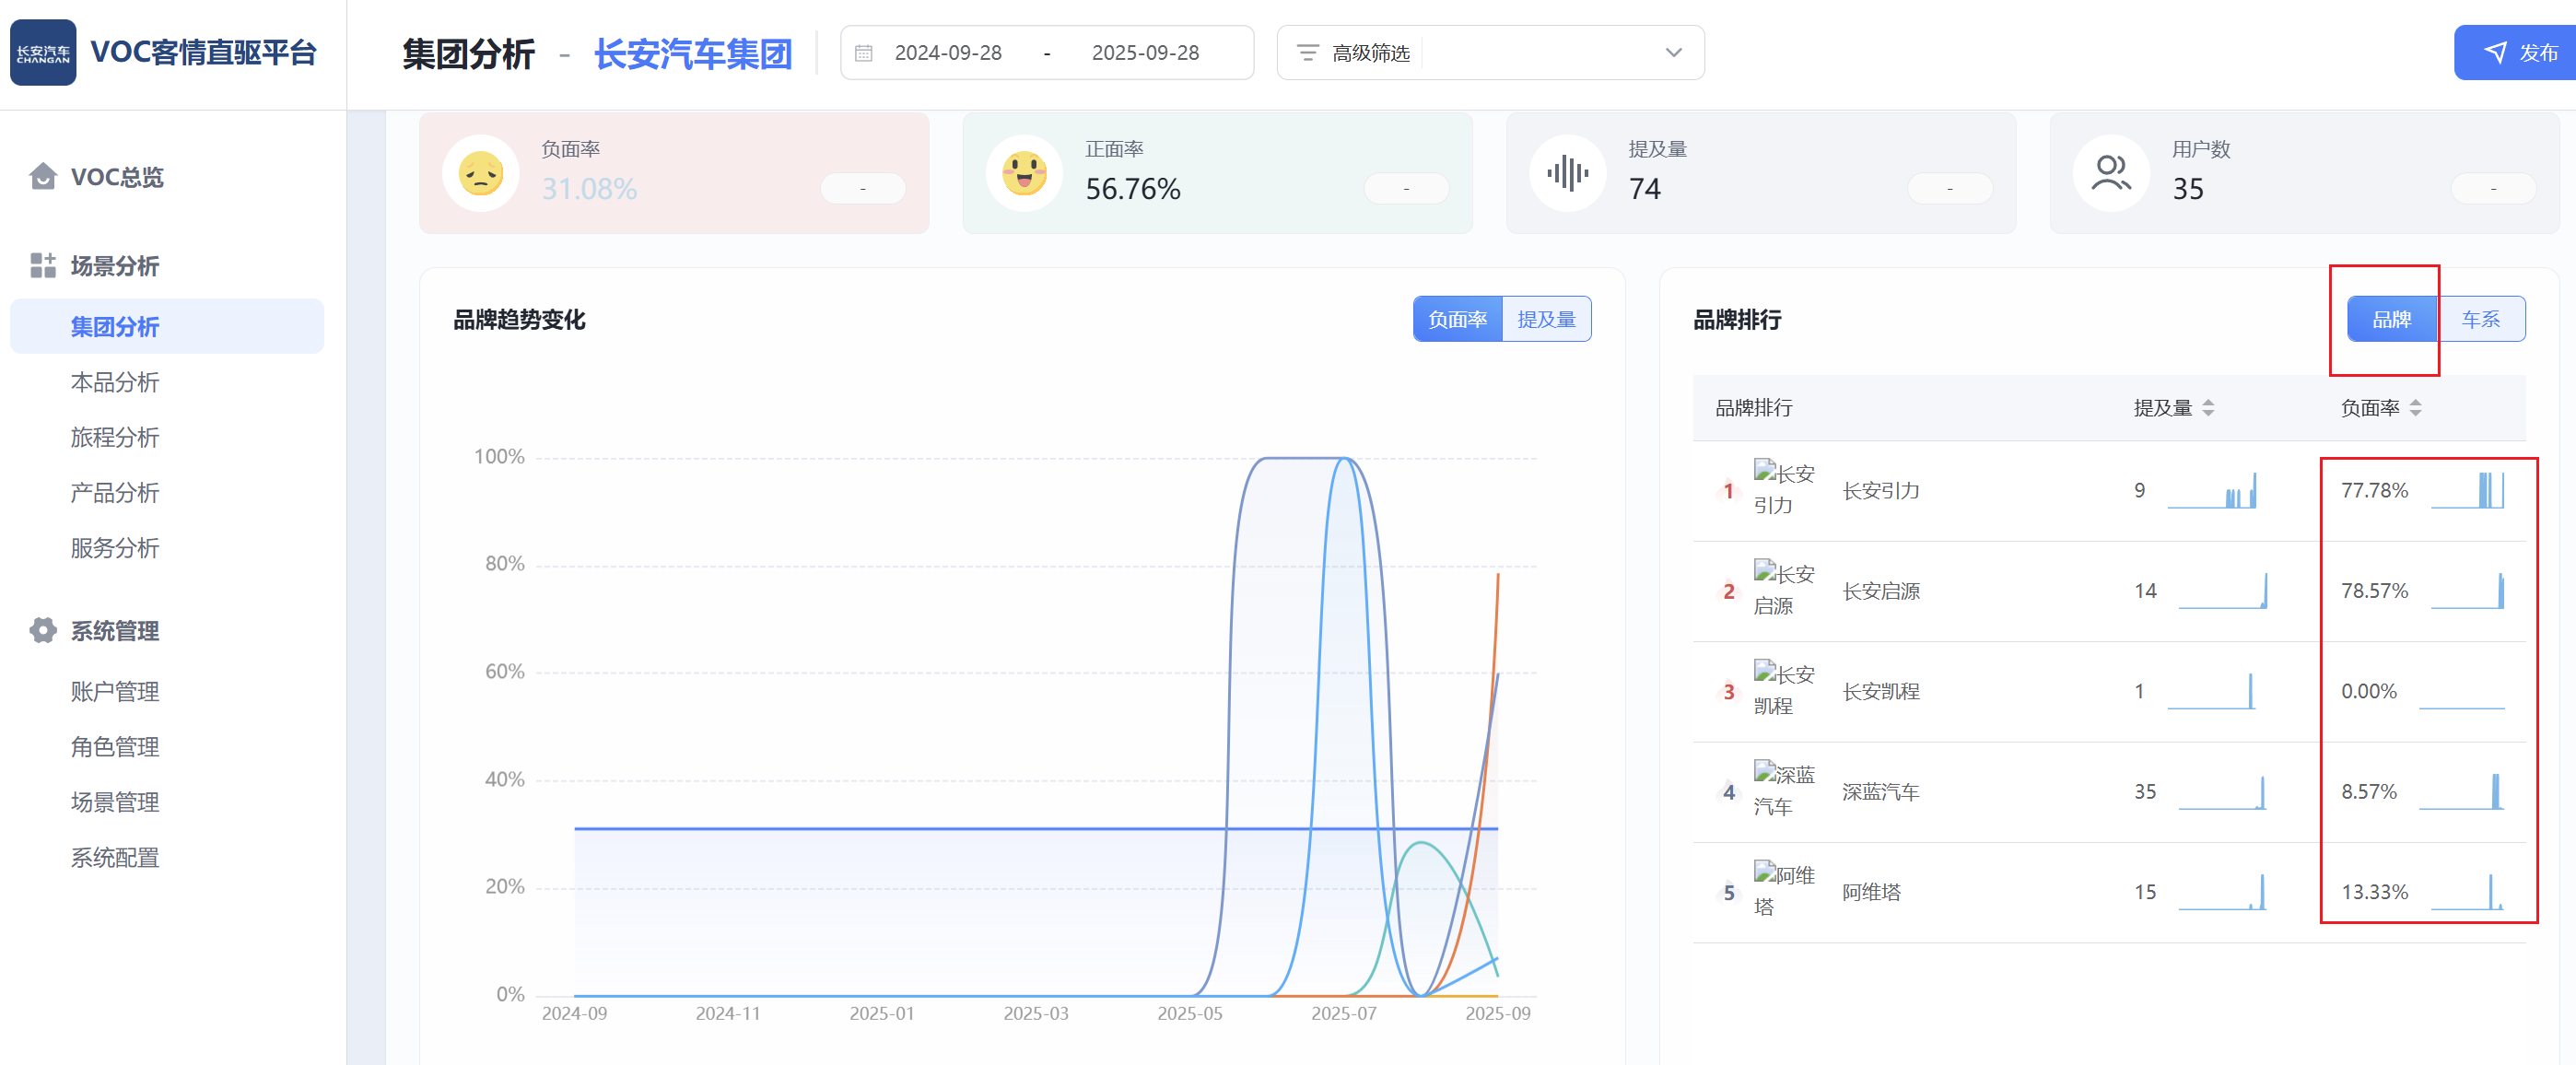The width and height of the screenshot is (2576, 1065).
Task: Click the happy face 正面率 icon
Action: tap(1024, 173)
